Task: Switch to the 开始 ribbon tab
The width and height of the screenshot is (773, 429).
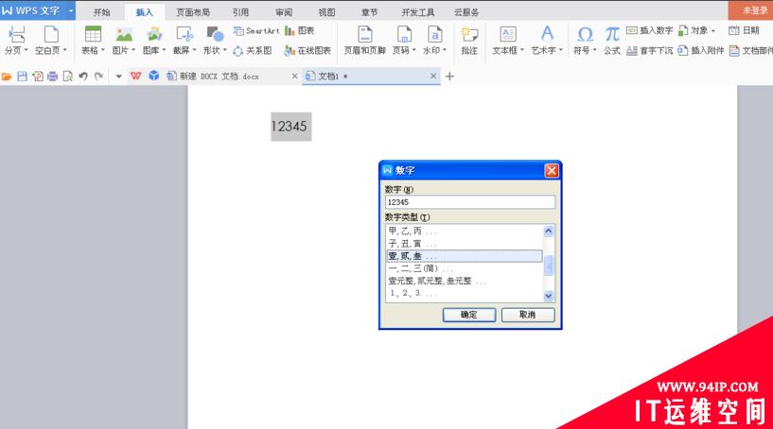Action: [x=102, y=12]
